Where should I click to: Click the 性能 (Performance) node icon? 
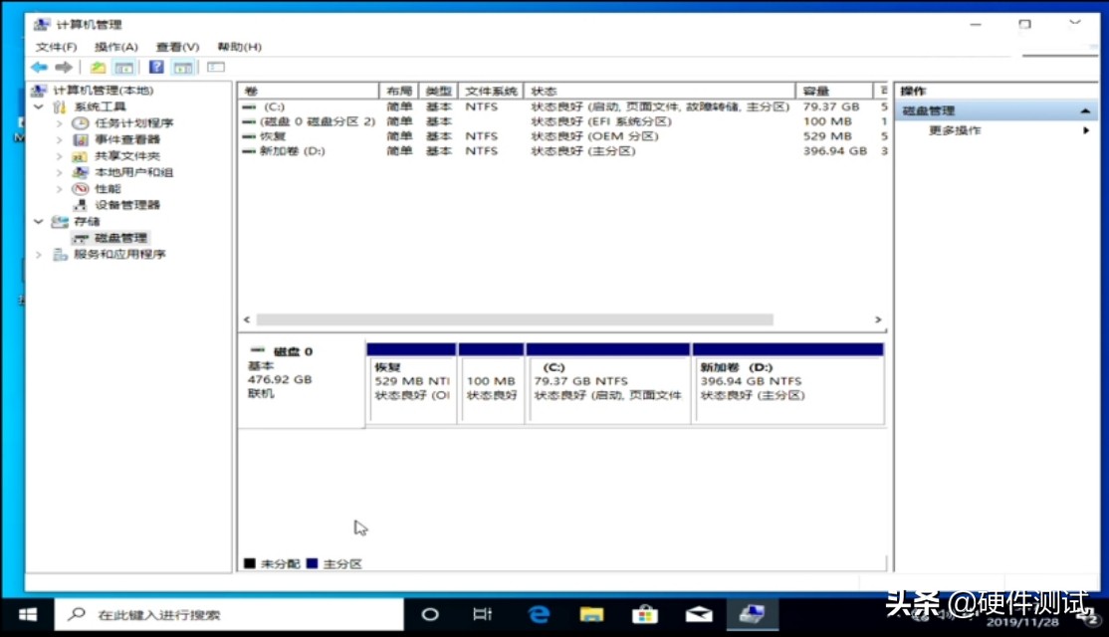click(x=81, y=188)
